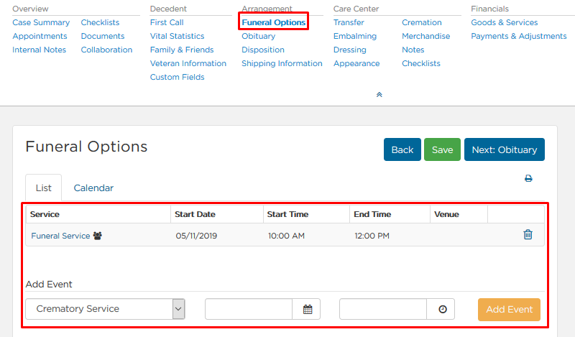This screenshot has height=337, width=575.
Task: Collapse the navigation menu with double chevron
Action: 379,95
